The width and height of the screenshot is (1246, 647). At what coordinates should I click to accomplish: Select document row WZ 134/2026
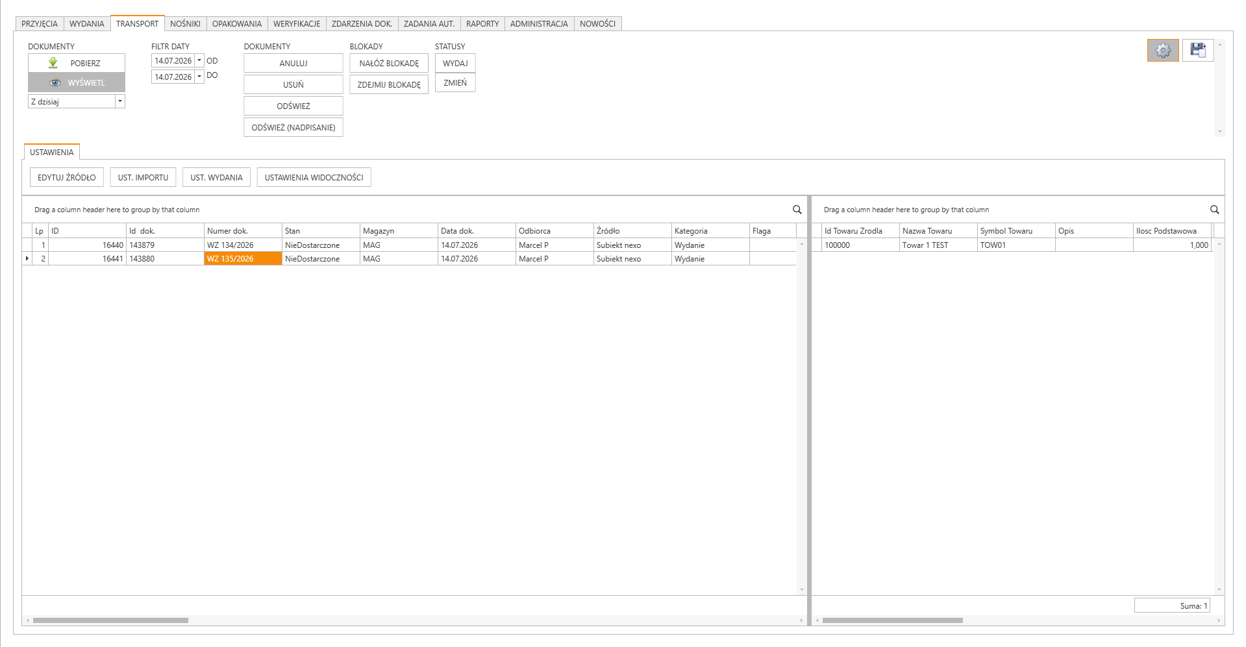click(409, 245)
